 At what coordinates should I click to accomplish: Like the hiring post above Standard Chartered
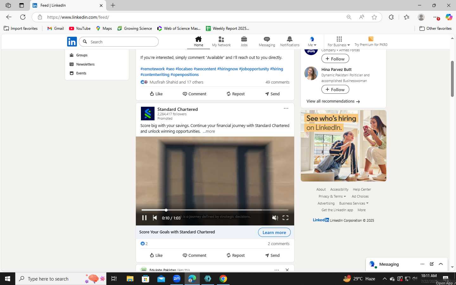point(156,94)
